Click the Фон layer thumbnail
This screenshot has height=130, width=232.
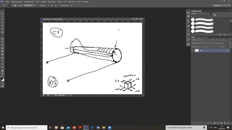pos(197,51)
